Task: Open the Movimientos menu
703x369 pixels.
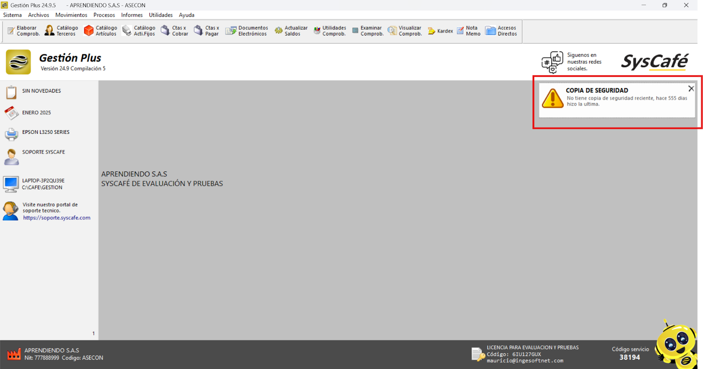Action: 71,15
